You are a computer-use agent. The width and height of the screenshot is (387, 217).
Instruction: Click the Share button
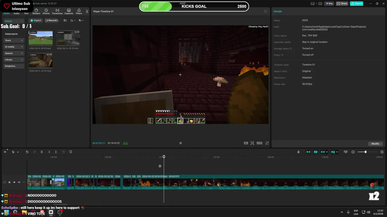click(342, 4)
